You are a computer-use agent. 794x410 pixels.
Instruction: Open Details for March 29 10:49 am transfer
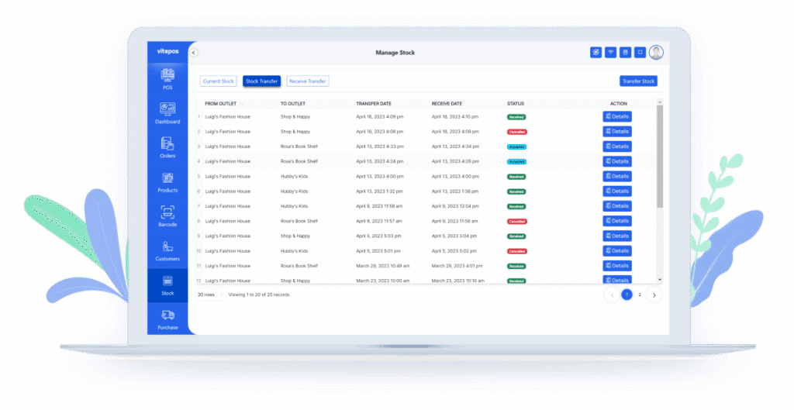617,266
